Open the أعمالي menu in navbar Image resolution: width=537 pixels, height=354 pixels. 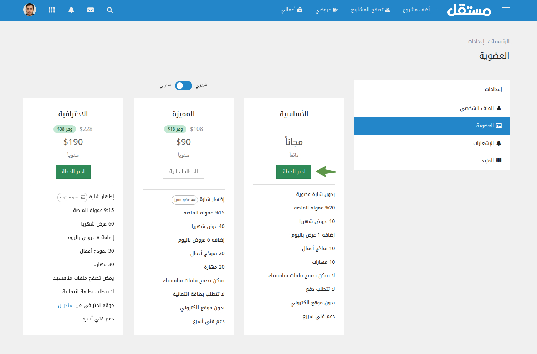pyautogui.click(x=291, y=10)
